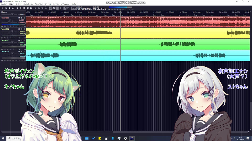Click the Track003 pan slider handle

9,45
